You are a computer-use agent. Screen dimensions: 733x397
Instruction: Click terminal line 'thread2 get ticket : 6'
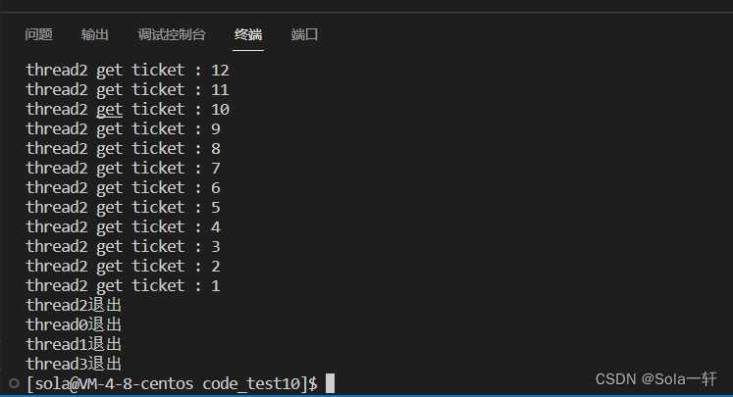[123, 188]
